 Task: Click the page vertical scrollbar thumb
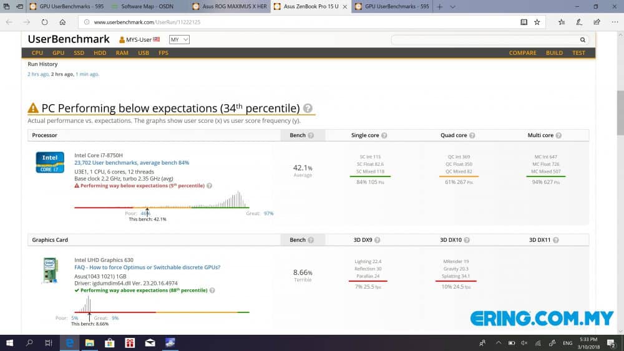tap(620, 113)
